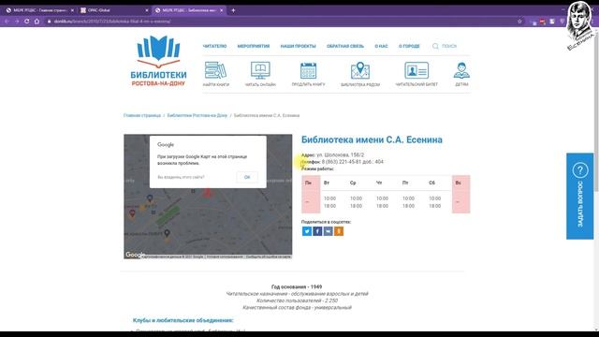Switch to the МБУК РГЦБС Главная страница tab
599x337 pixels.
point(39,10)
